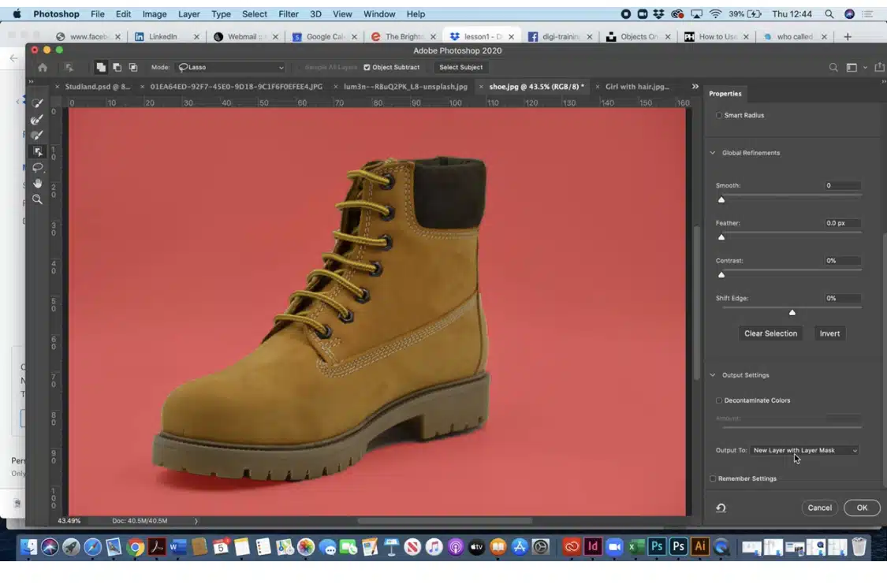
Task: Enable the Smart Radius checkbox
Action: click(x=718, y=115)
